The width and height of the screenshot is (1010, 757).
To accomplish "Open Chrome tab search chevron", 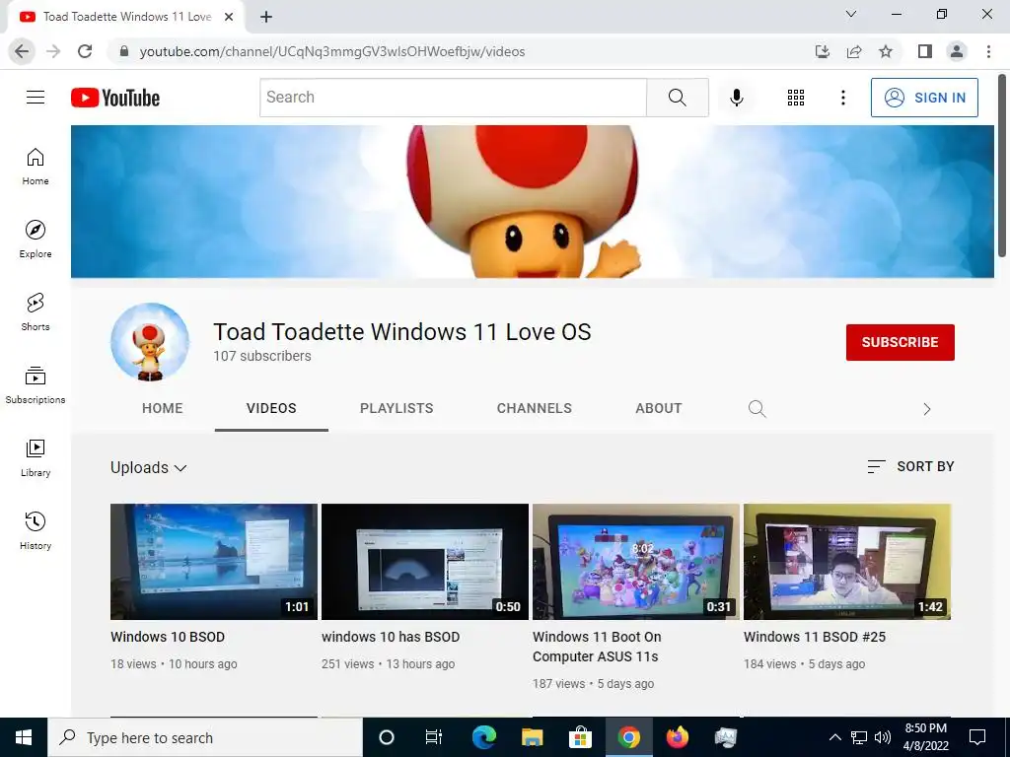I will click(x=851, y=14).
